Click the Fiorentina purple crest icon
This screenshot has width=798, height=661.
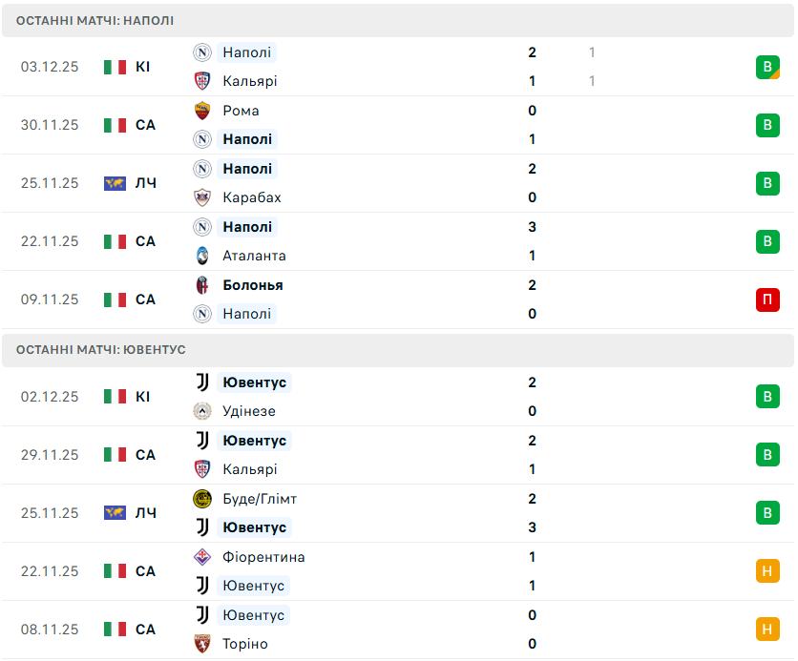click(202, 557)
